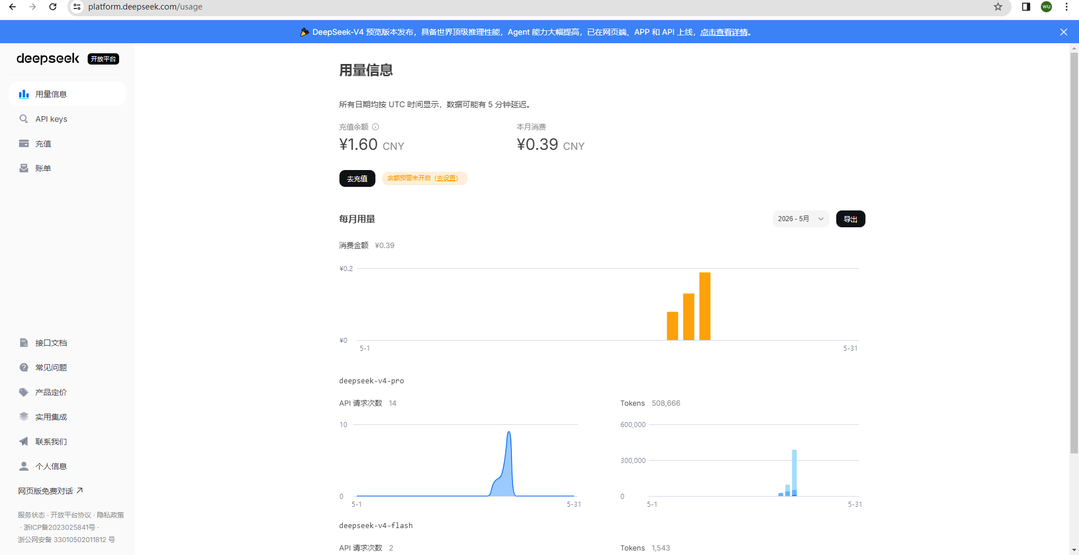
Task: Click the 实用集成 layers icon
Action: (24, 416)
